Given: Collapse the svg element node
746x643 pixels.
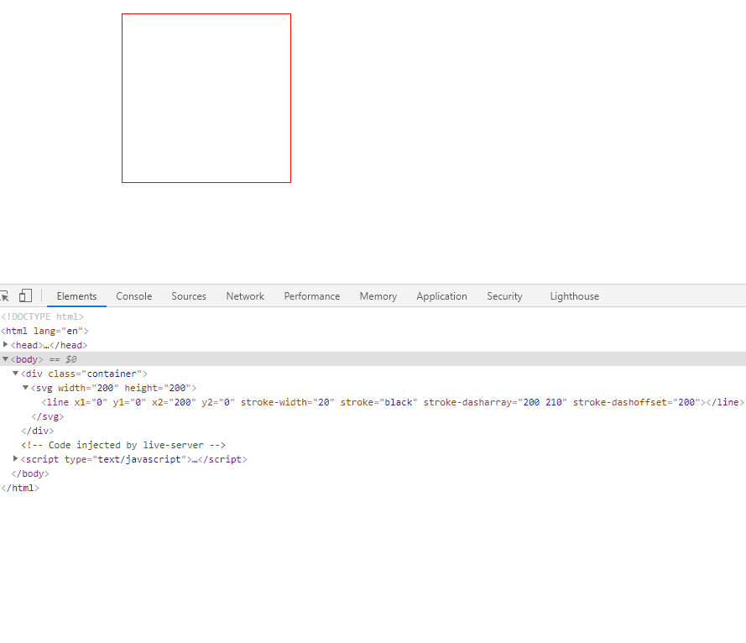Looking at the screenshot, I should click(26, 388).
